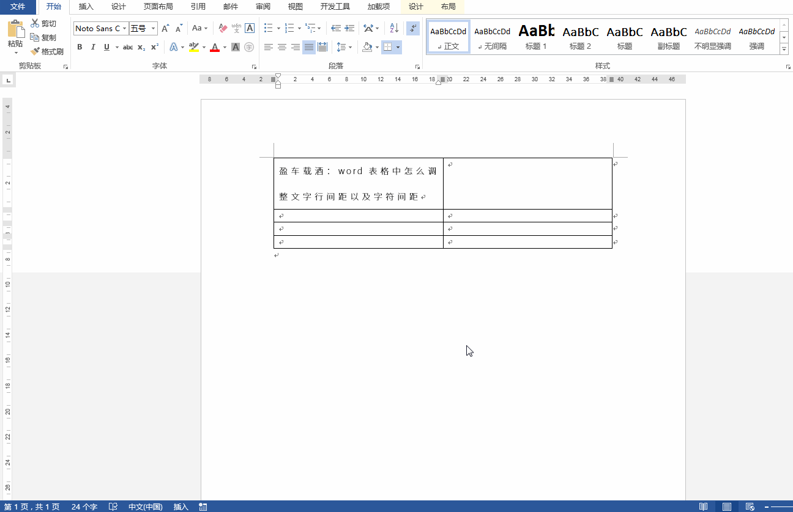Click the increase indent icon
The height and width of the screenshot is (512, 793).
click(349, 28)
